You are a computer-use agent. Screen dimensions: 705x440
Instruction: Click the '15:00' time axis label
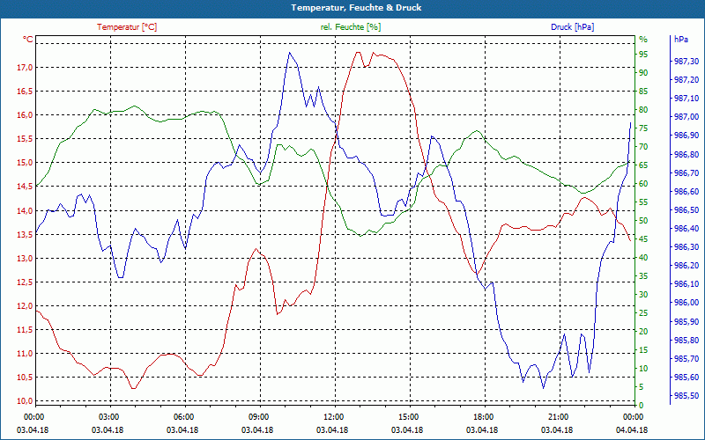[408, 417]
